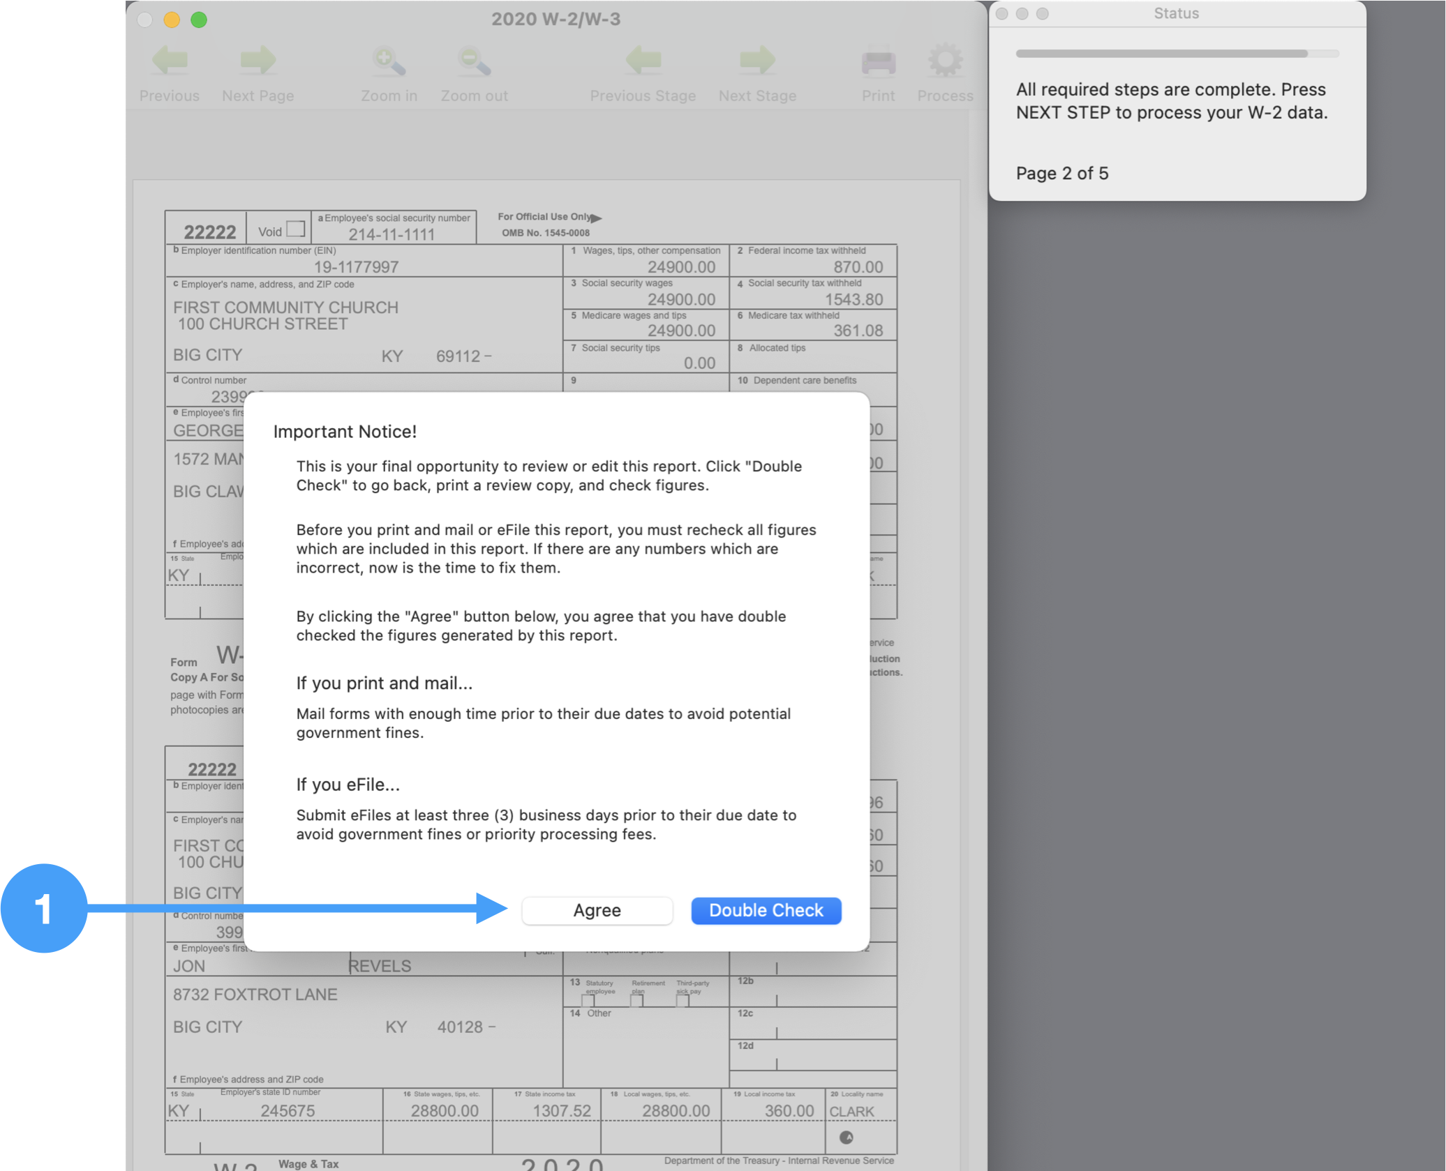The image size is (1446, 1171).
Task: Click the Process gear icon
Action: click(x=945, y=61)
